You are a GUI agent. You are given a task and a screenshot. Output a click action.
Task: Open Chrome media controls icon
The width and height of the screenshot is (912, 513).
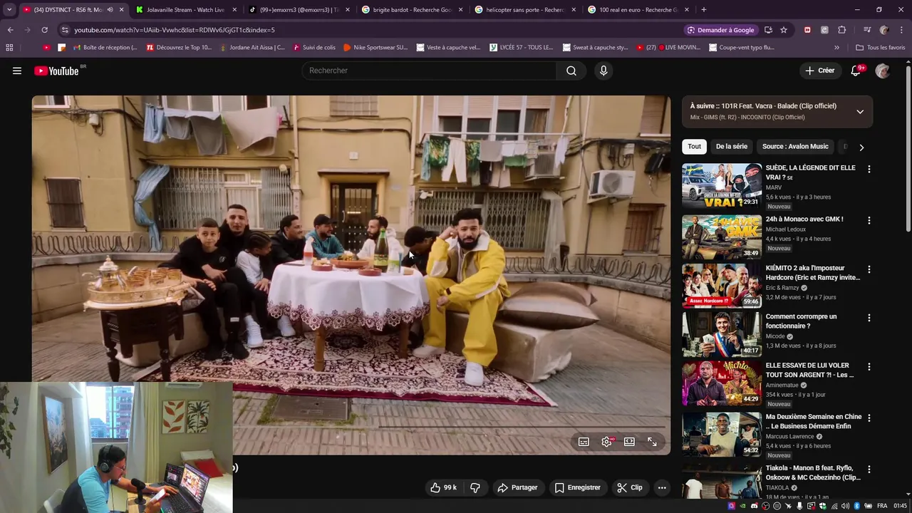click(x=866, y=30)
